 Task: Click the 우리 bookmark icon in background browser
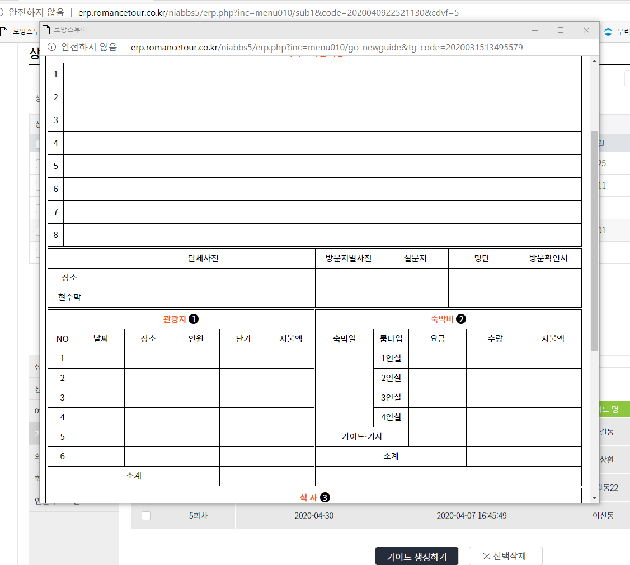coord(608,31)
